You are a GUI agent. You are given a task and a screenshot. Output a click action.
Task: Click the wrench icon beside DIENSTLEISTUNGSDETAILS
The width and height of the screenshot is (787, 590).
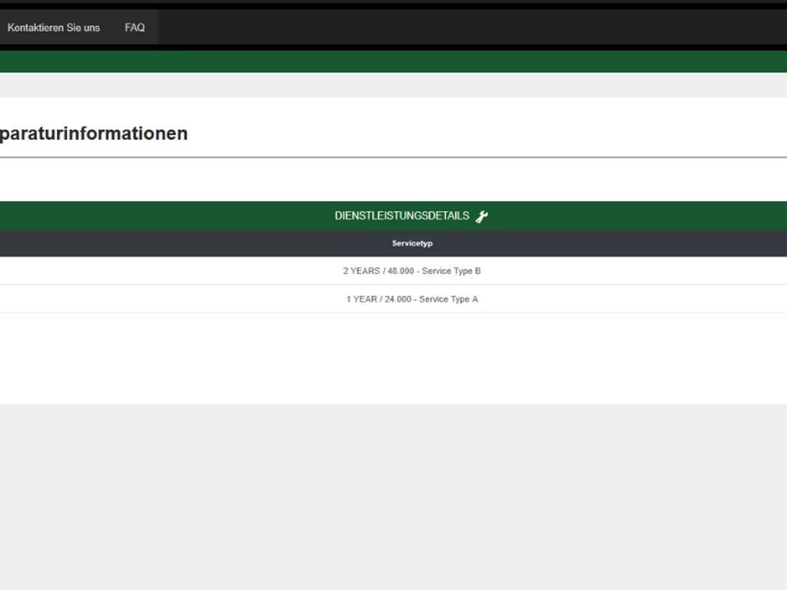482,217
